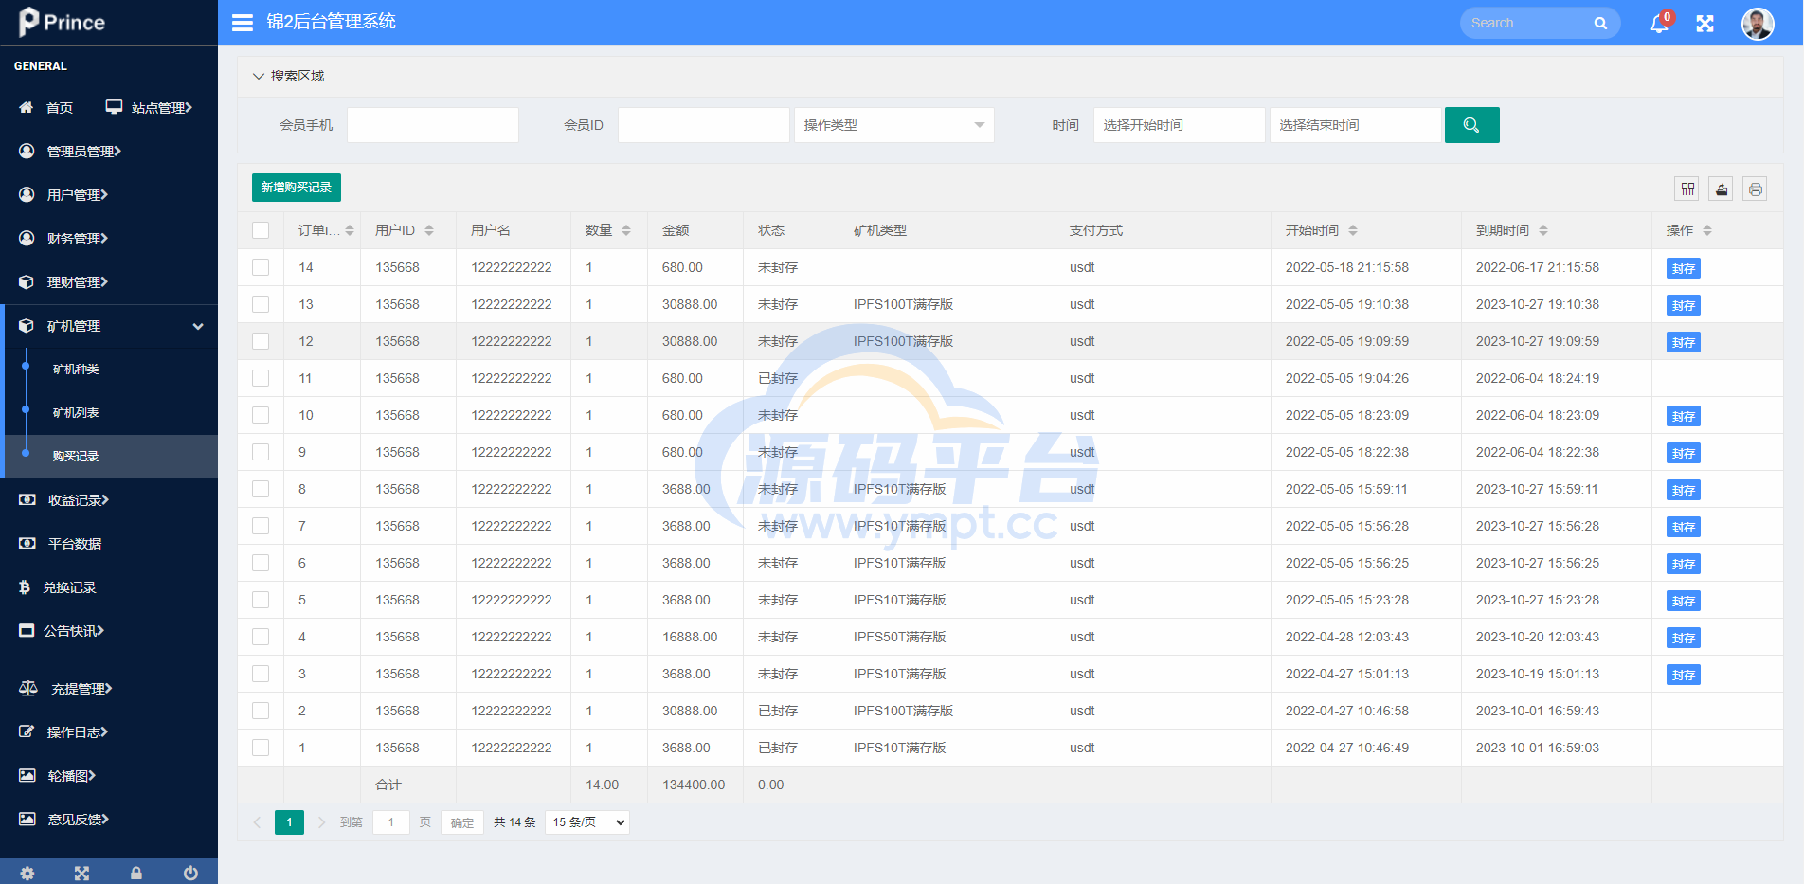
Task: Click the search magnifier in header search box
Action: pyautogui.click(x=1600, y=24)
